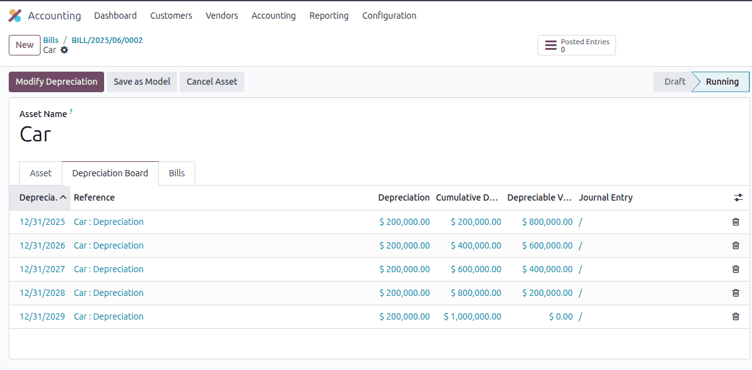Viewport: 752px width, 370px height.
Task: Switch the asset status to Draft
Action: click(674, 82)
